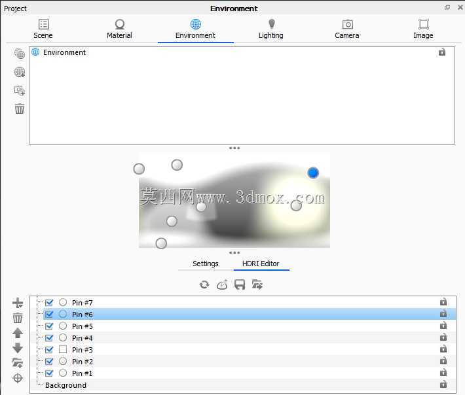Image resolution: width=465 pixels, height=395 pixels.
Task: Save the HDRI with the floppy icon
Action: [240, 284]
